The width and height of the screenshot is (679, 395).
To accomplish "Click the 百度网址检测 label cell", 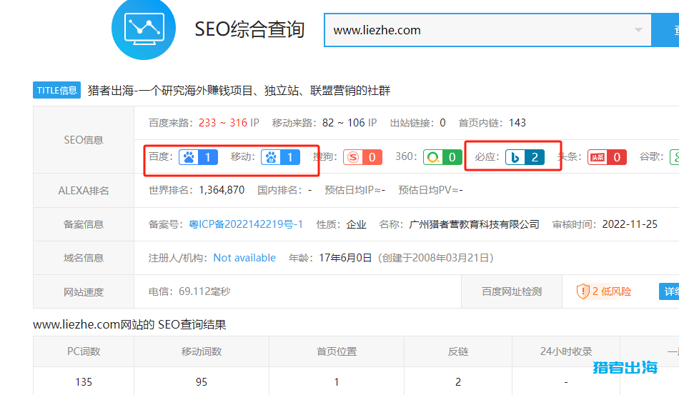I will pyautogui.click(x=512, y=291).
